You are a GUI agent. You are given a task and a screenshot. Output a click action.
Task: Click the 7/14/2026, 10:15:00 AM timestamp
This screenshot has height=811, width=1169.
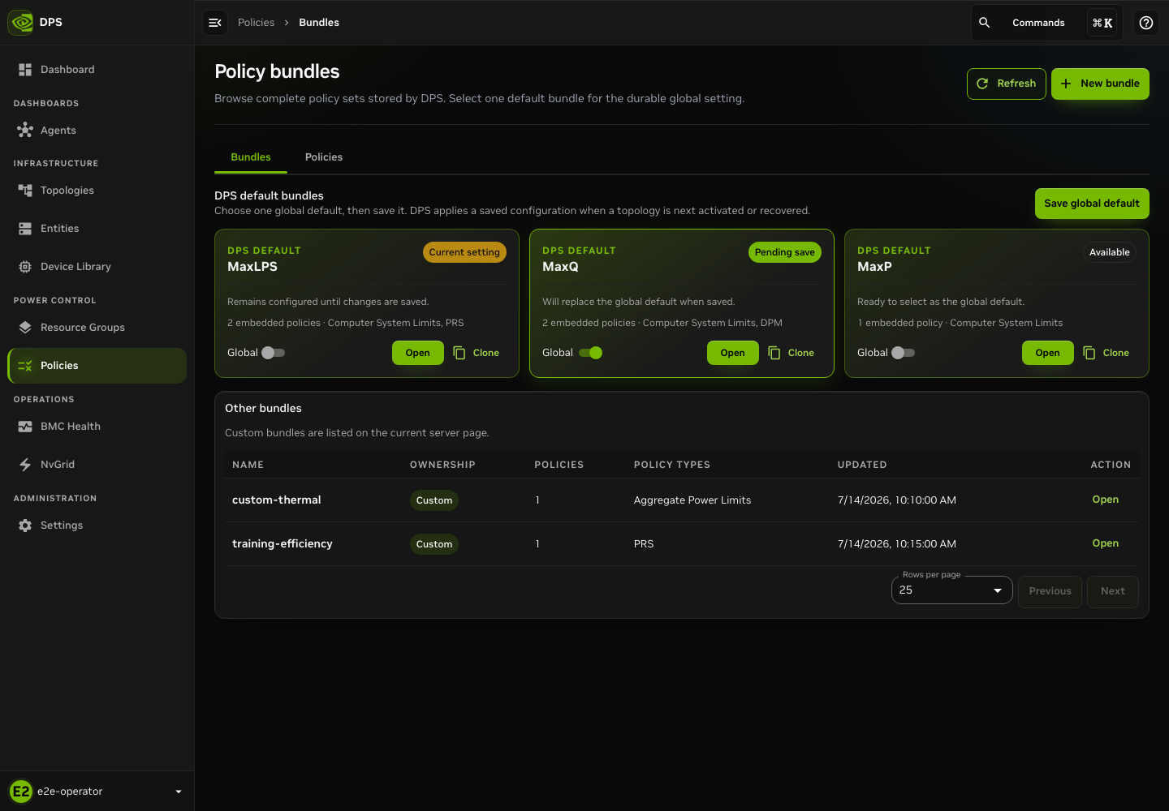897,544
